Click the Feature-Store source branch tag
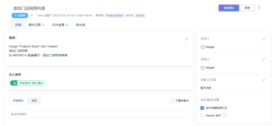275x126 pixels. [x=114, y=15]
